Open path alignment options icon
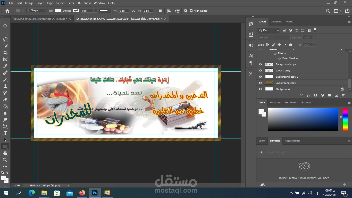This screenshot has width=352, height=198. click(x=169, y=11)
